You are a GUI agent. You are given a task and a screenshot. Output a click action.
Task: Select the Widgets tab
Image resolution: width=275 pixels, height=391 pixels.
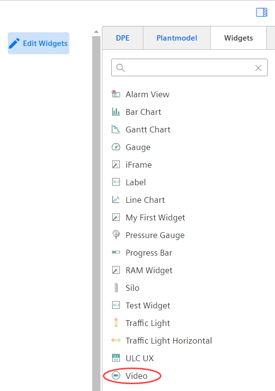point(238,38)
